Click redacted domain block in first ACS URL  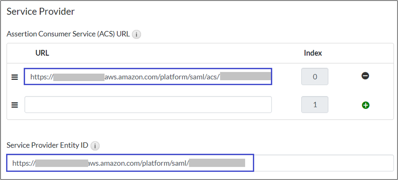pos(79,76)
